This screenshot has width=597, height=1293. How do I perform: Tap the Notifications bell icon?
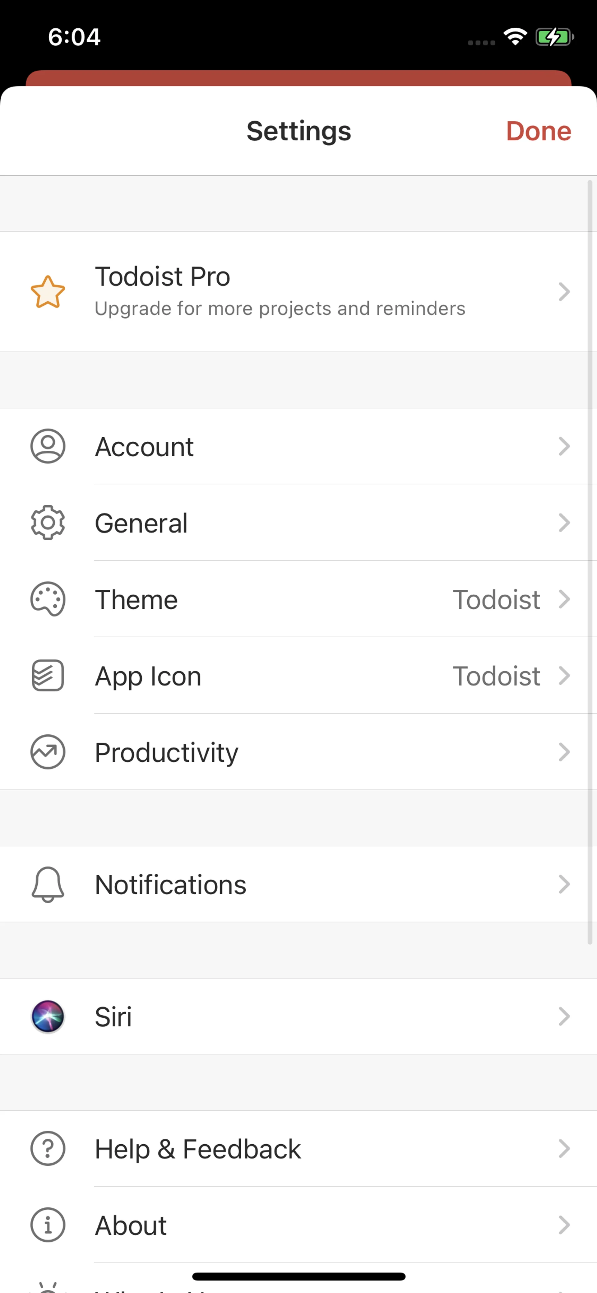coord(48,884)
